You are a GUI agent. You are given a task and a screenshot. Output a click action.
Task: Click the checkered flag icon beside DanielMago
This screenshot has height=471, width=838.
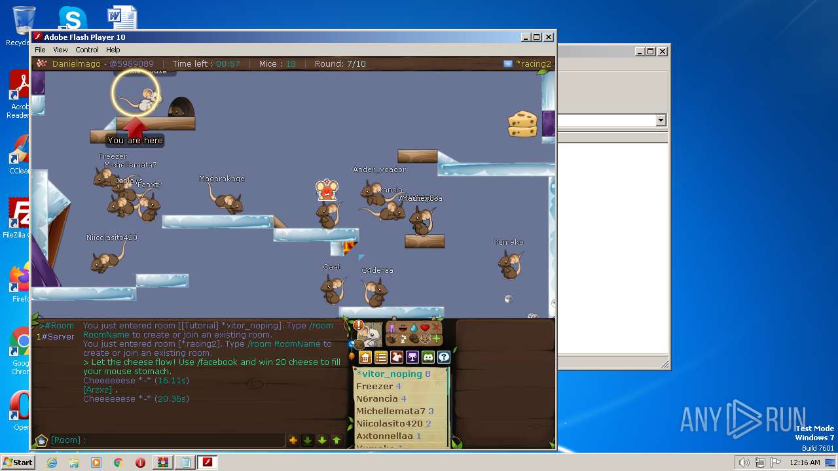tap(42, 63)
